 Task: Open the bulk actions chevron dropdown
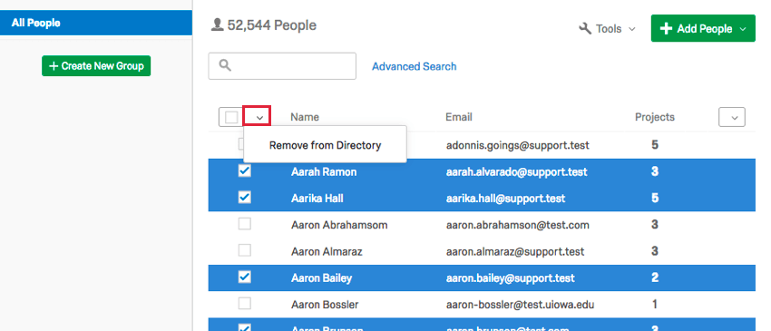(x=260, y=118)
